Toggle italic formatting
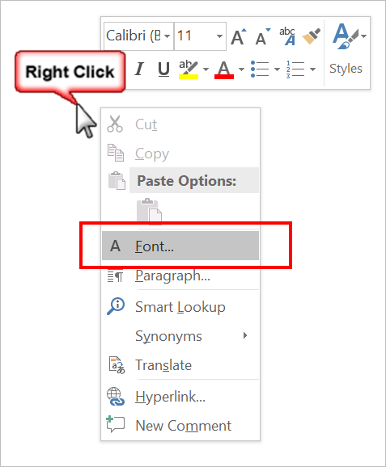 (x=139, y=69)
